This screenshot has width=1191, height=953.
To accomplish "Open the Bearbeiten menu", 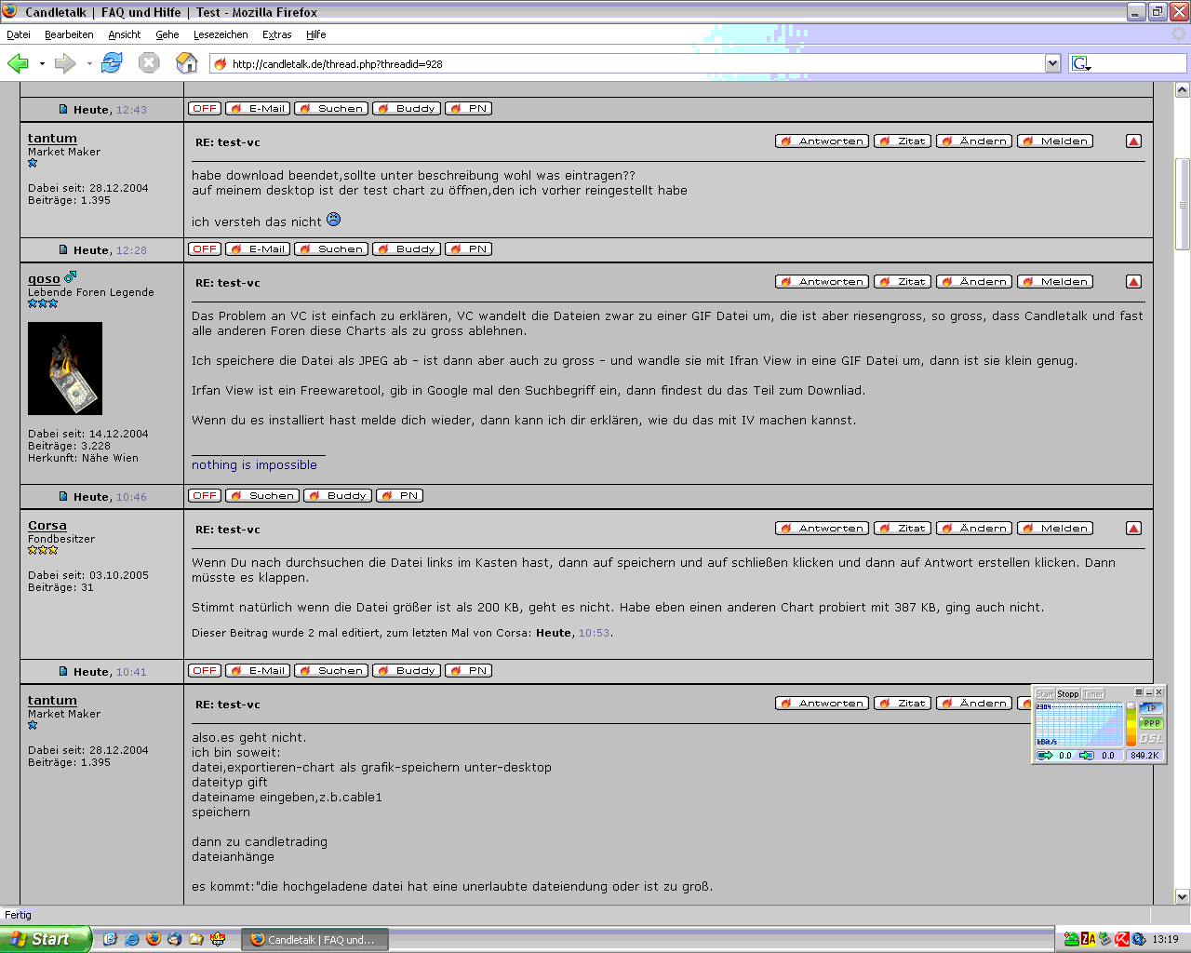I will [69, 34].
